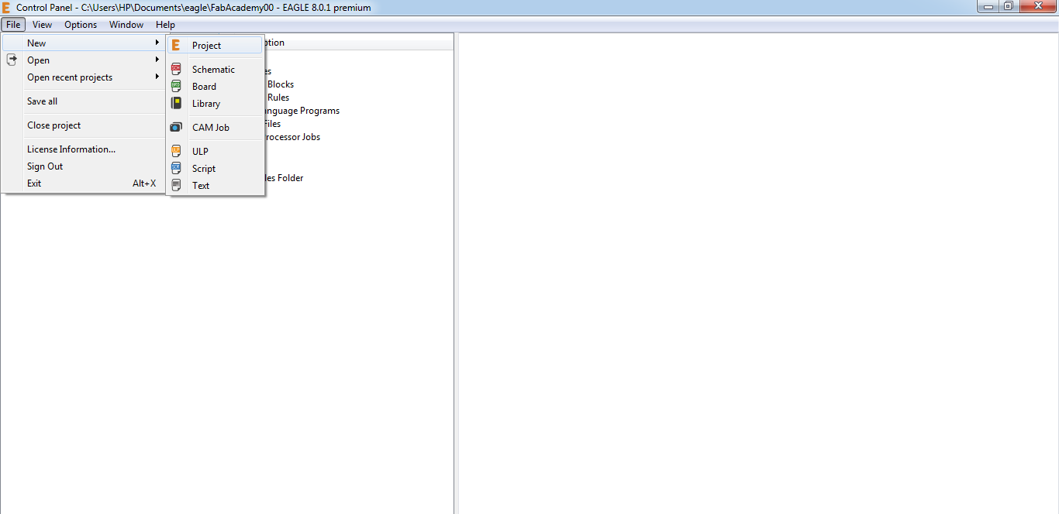Open the View menu
Viewport: 1059px width, 514px height.
[43, 25]
